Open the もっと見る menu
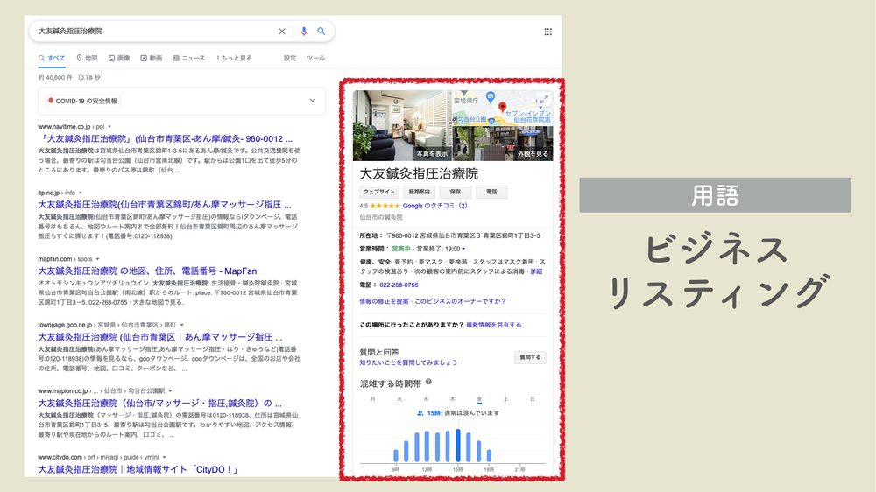This screenshot has height=492, width=876. 234,58
